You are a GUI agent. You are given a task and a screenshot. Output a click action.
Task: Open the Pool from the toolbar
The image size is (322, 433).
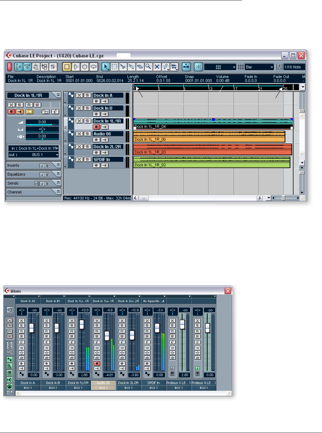44,67
